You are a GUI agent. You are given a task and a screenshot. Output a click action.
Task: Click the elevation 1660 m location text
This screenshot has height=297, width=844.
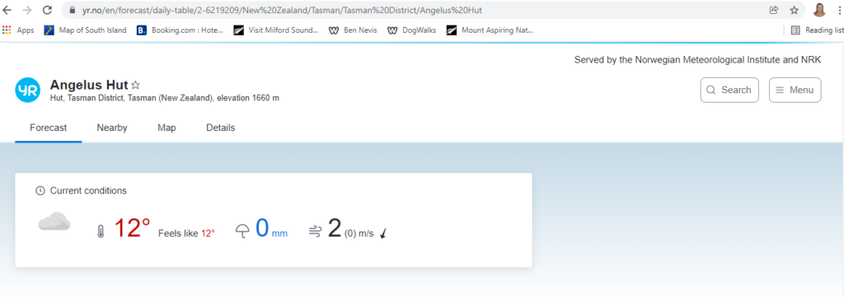pos(248,98)
